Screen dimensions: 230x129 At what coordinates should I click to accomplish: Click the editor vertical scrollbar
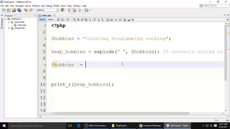pos(226,52)
